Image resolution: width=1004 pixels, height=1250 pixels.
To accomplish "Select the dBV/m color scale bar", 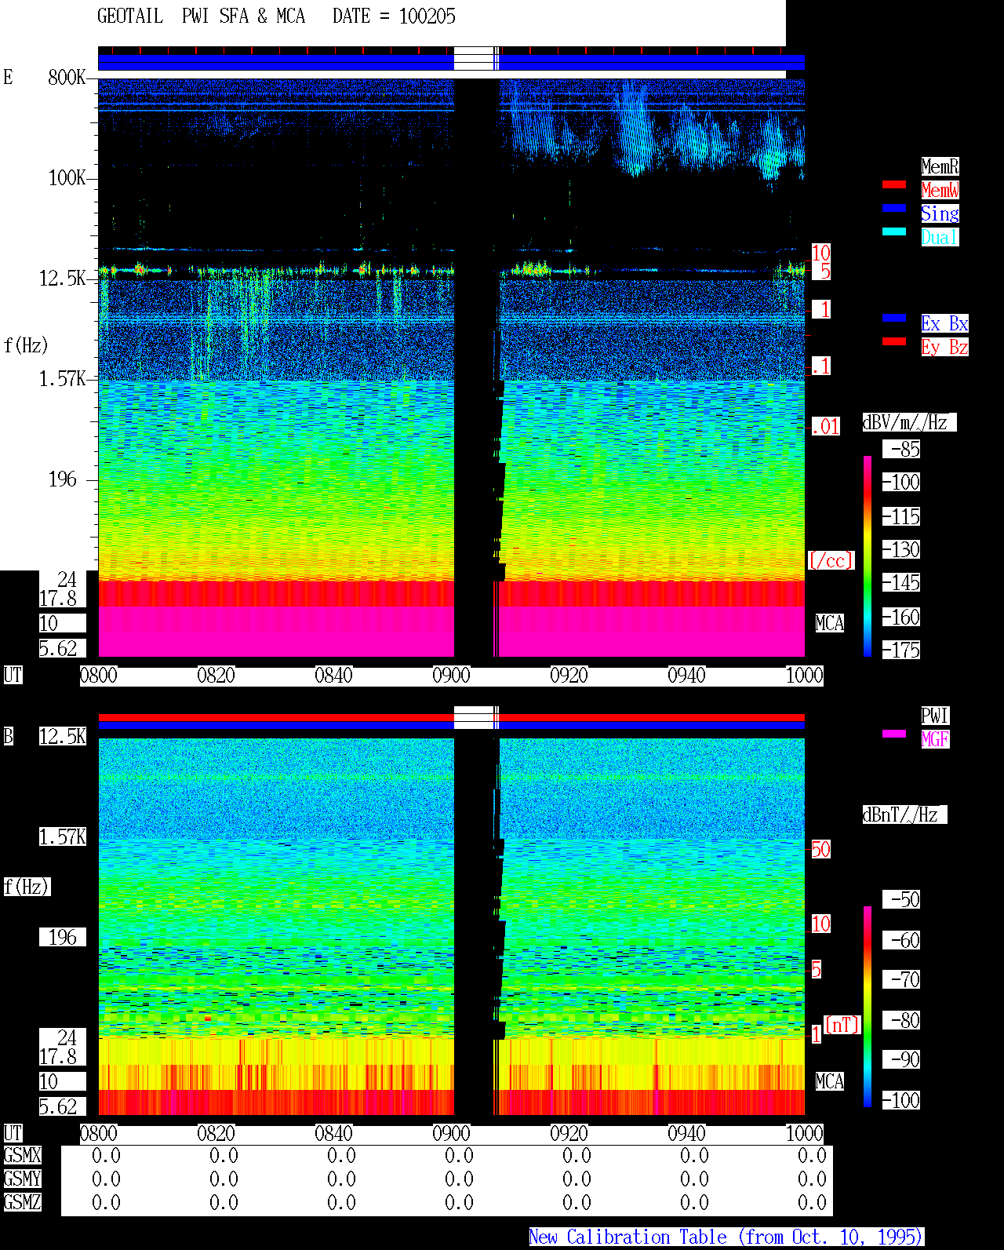I will pos(868,556).
